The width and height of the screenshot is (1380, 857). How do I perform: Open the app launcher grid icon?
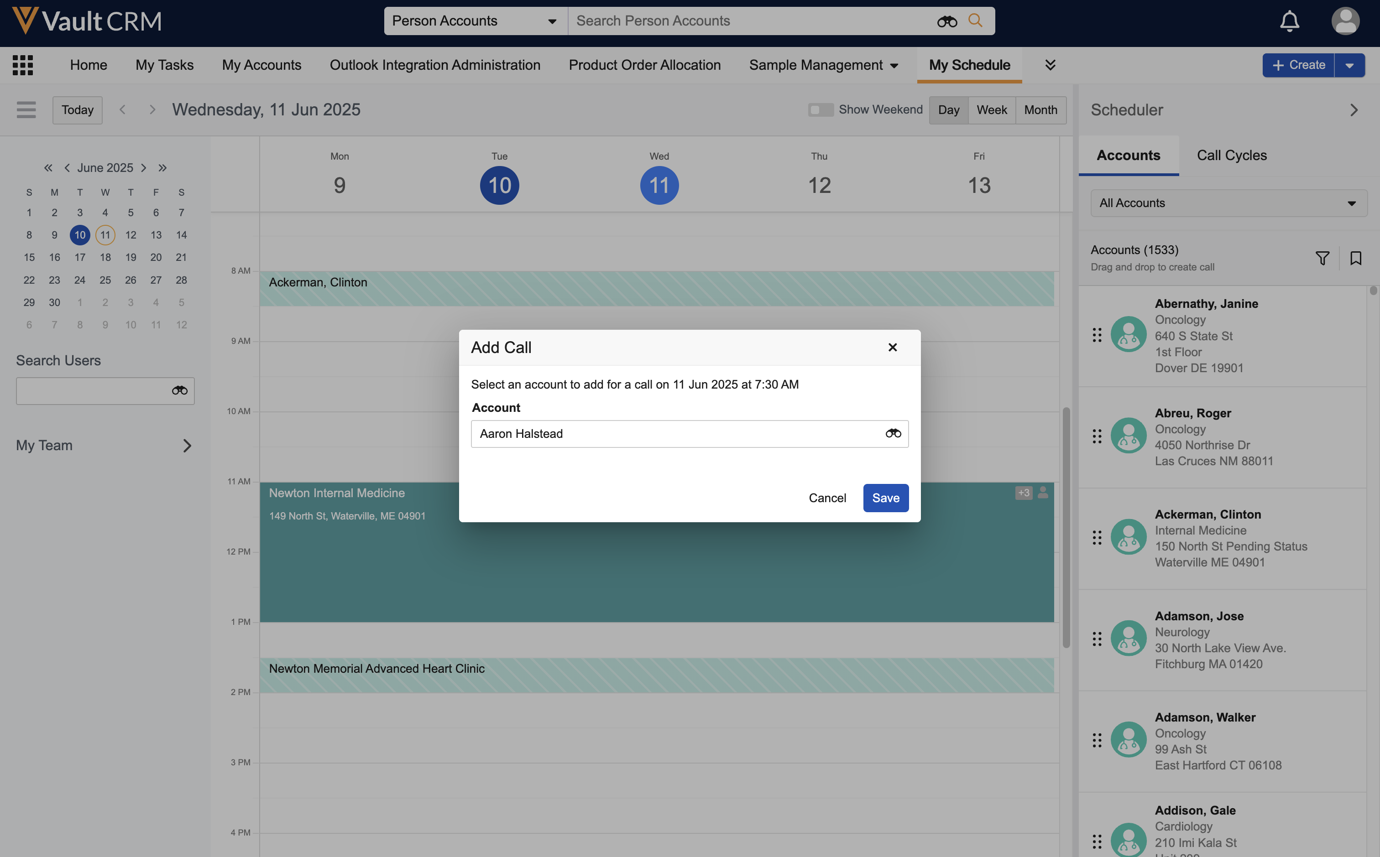(23, 65)
